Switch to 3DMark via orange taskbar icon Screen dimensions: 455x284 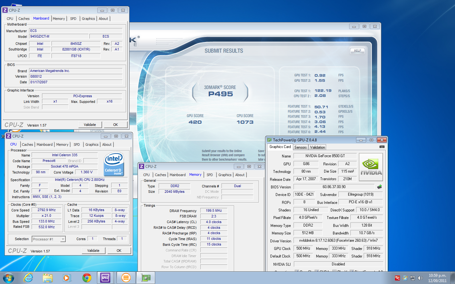[126, 278]
